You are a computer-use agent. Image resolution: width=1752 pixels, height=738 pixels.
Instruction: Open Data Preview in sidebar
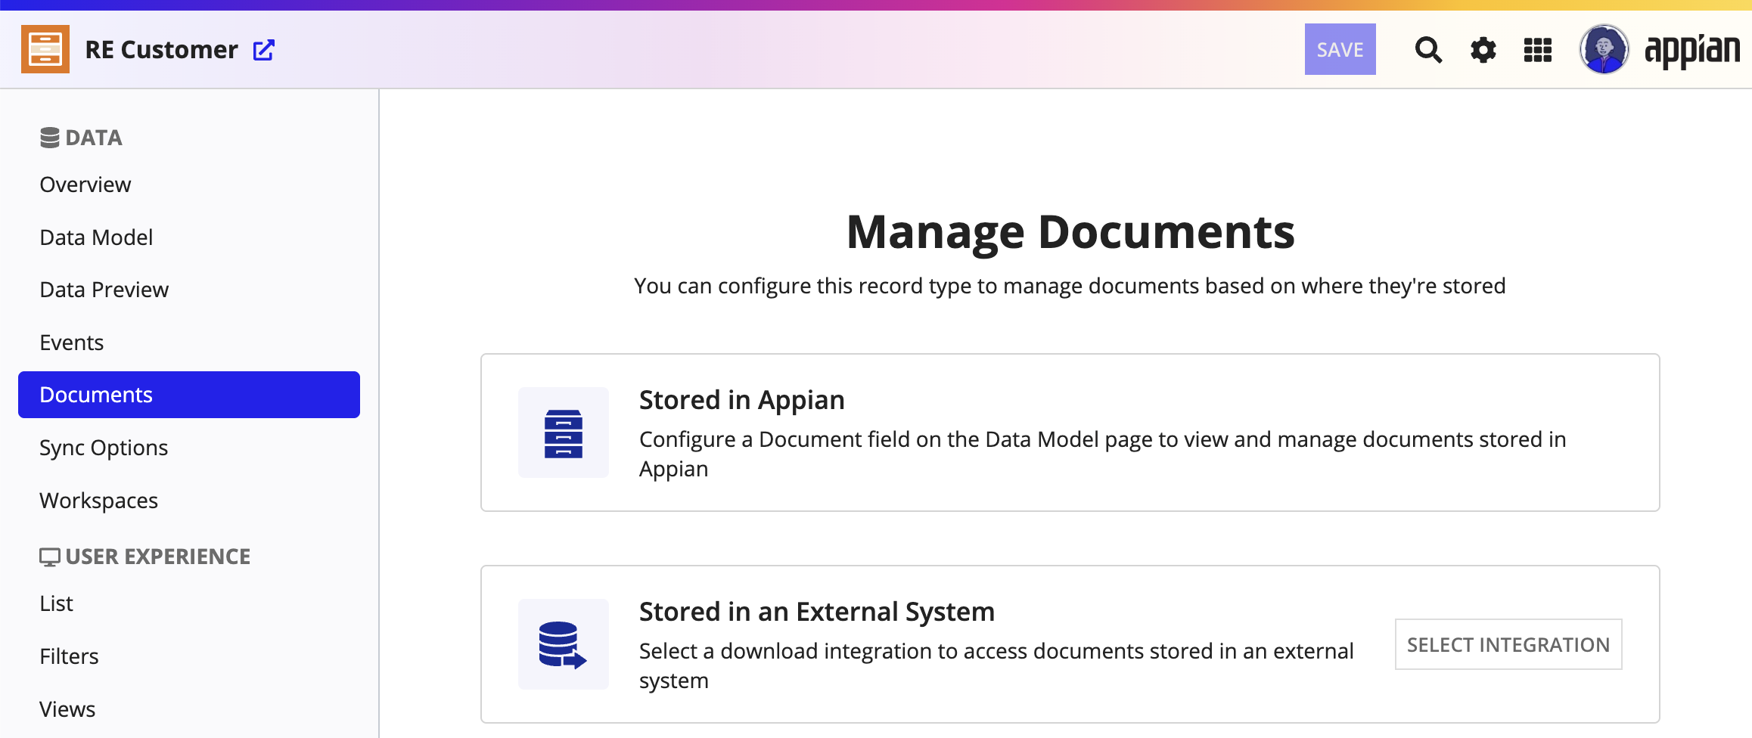click(104, 290)
